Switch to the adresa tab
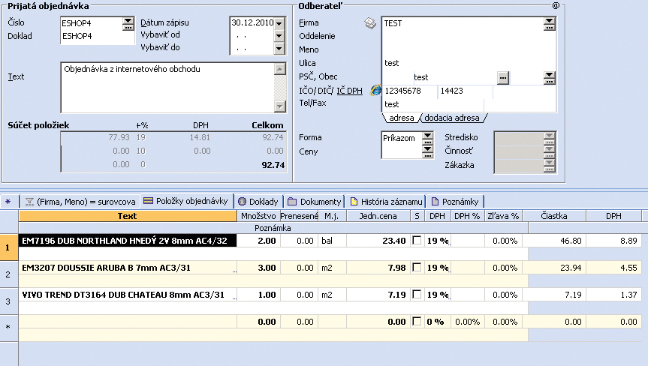Viewport: 648px width, 366px height. (401, 118)
